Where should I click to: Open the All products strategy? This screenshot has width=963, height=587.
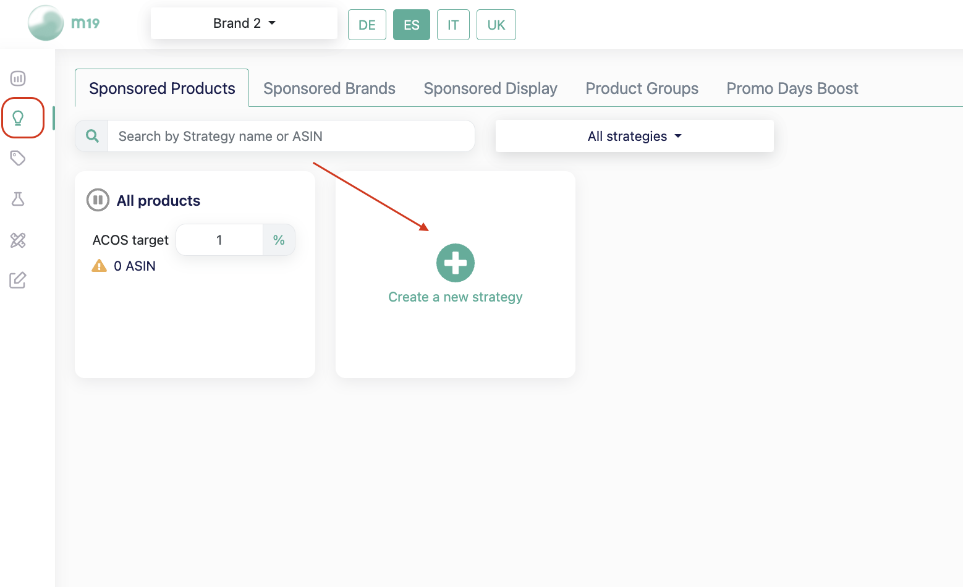coord(158,201)
